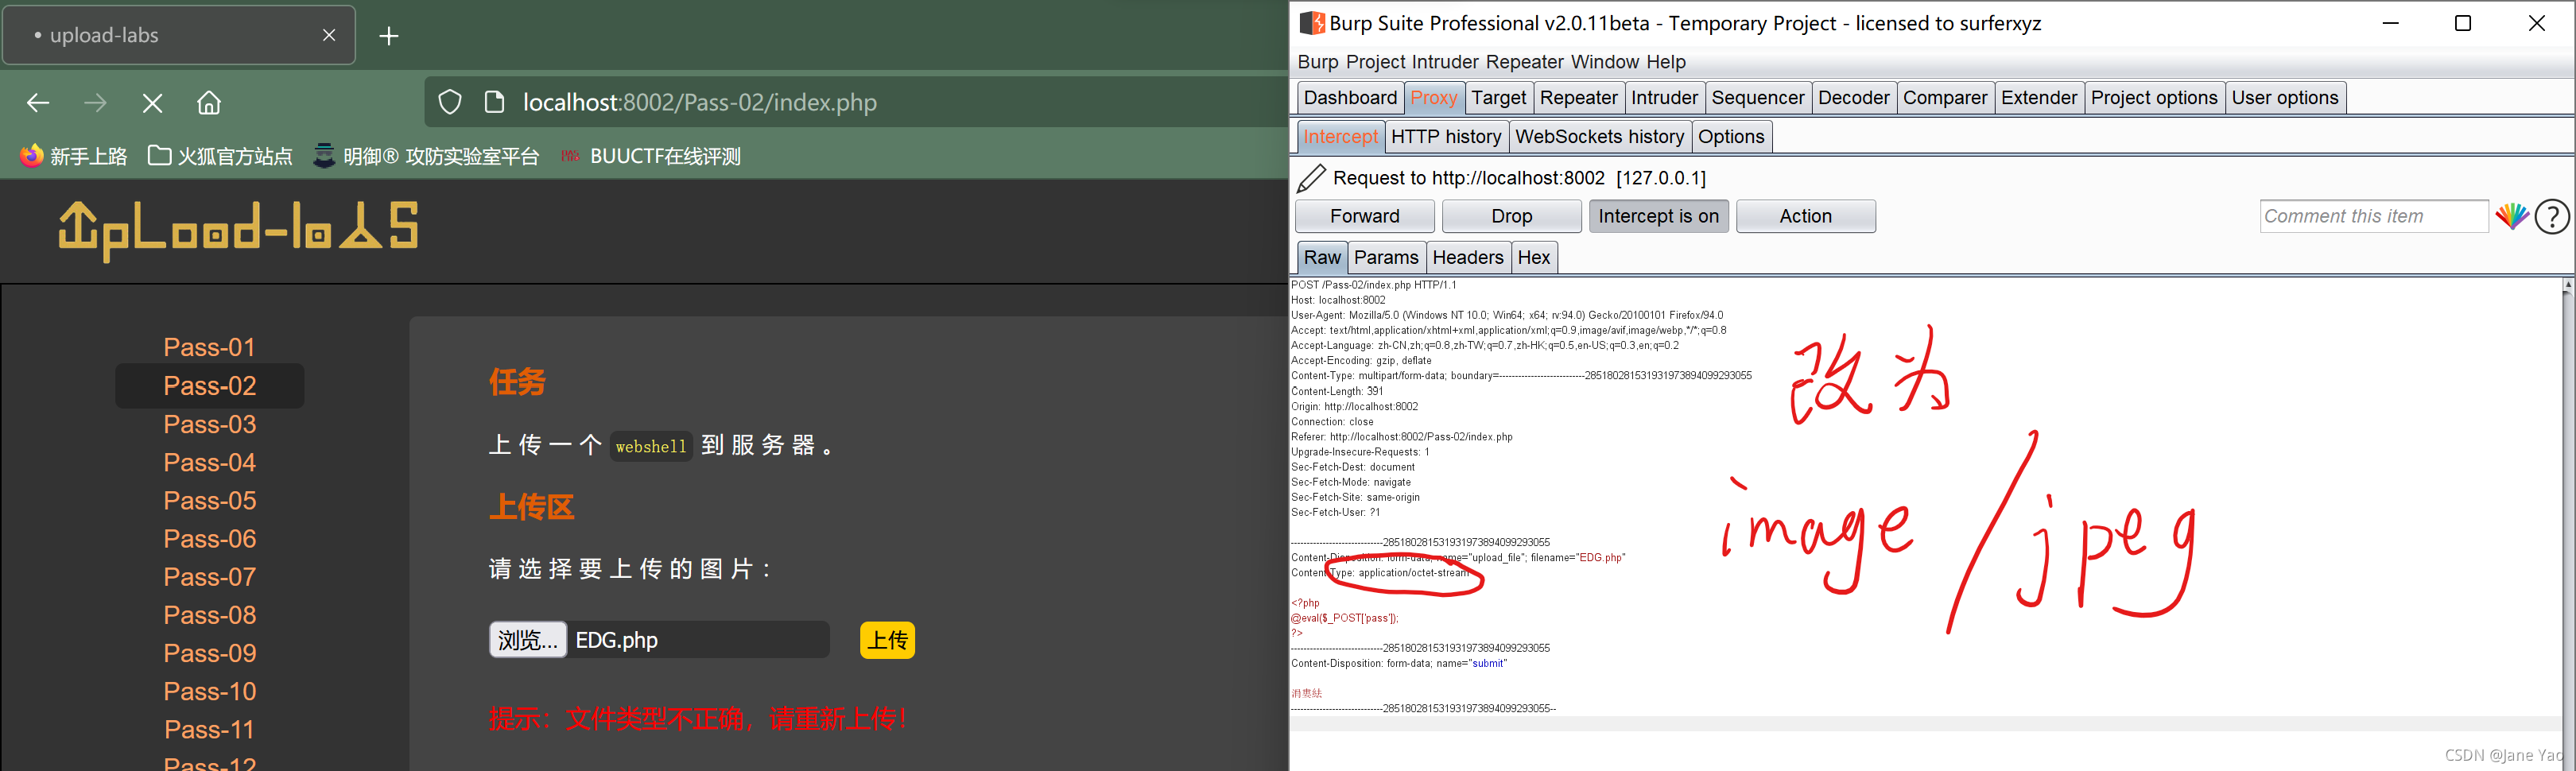Click the Burp Suite logo icon

coord(1312,23)
